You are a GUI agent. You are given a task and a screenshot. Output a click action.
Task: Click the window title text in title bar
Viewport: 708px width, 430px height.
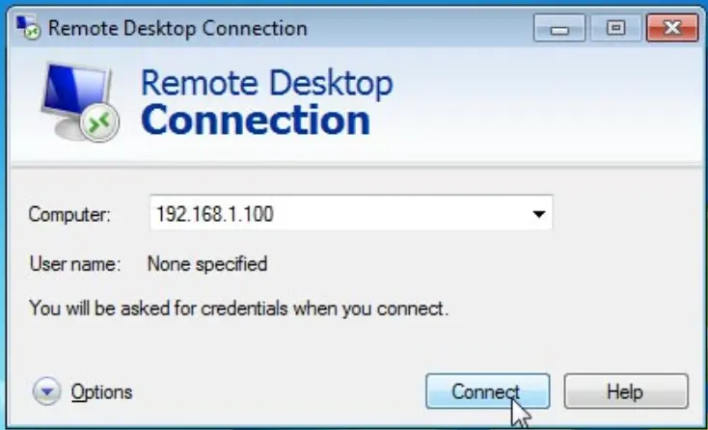point(177,26)
